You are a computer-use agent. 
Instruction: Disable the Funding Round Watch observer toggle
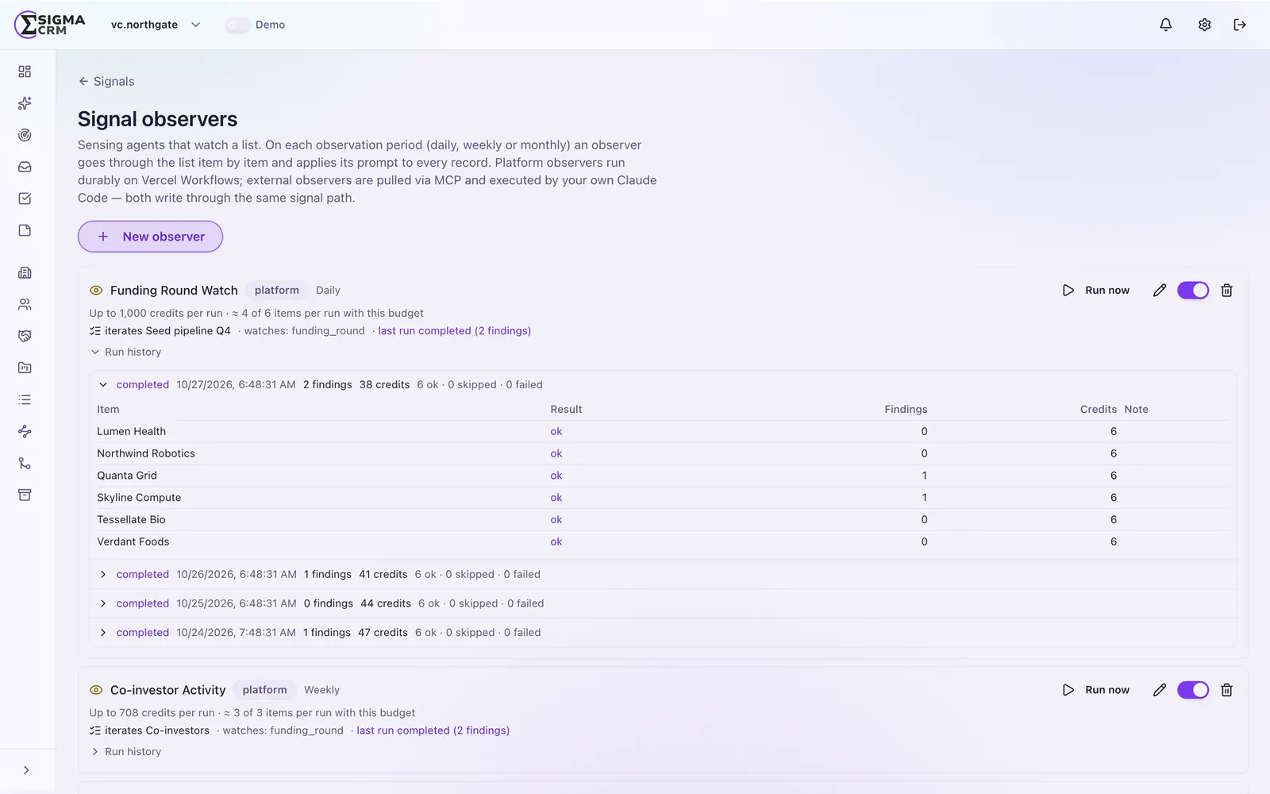(x=1193, y=290)
